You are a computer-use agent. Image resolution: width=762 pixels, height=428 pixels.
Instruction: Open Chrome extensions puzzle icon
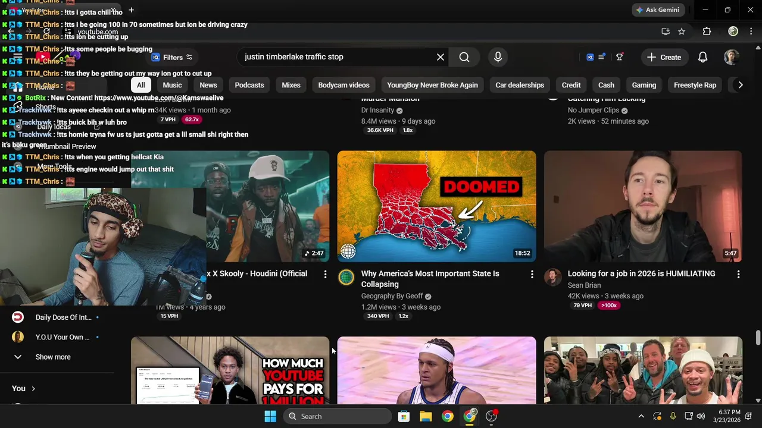click(707, 32)
